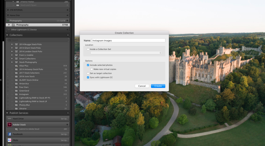Screen dimensions: 265x146
Task: Toggle sync box for Antarctica collection
Action: pyautogui.click(x=8, y=84)
